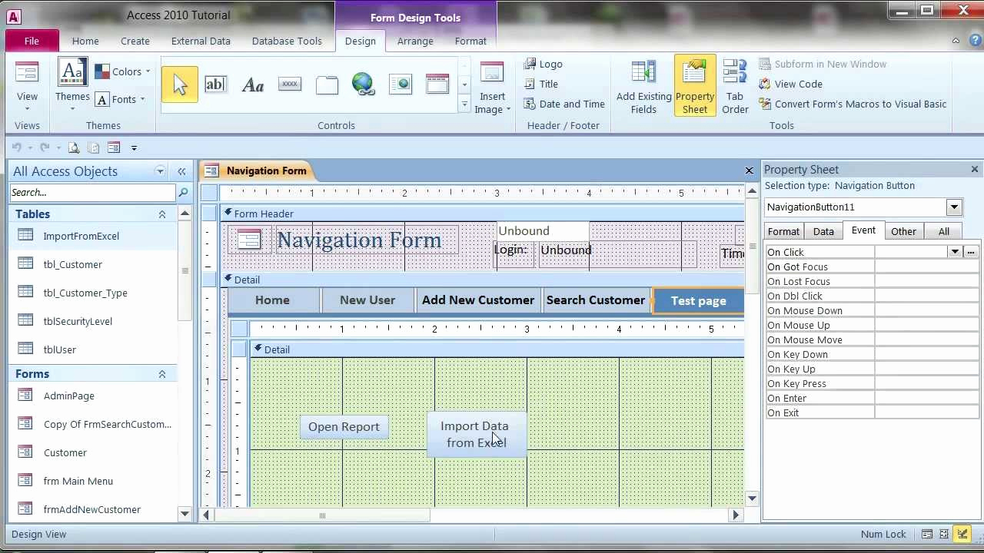This screenshot has height=553, width=984.
Task: Select the Label (Aa) control
Action: click(253, 84)
